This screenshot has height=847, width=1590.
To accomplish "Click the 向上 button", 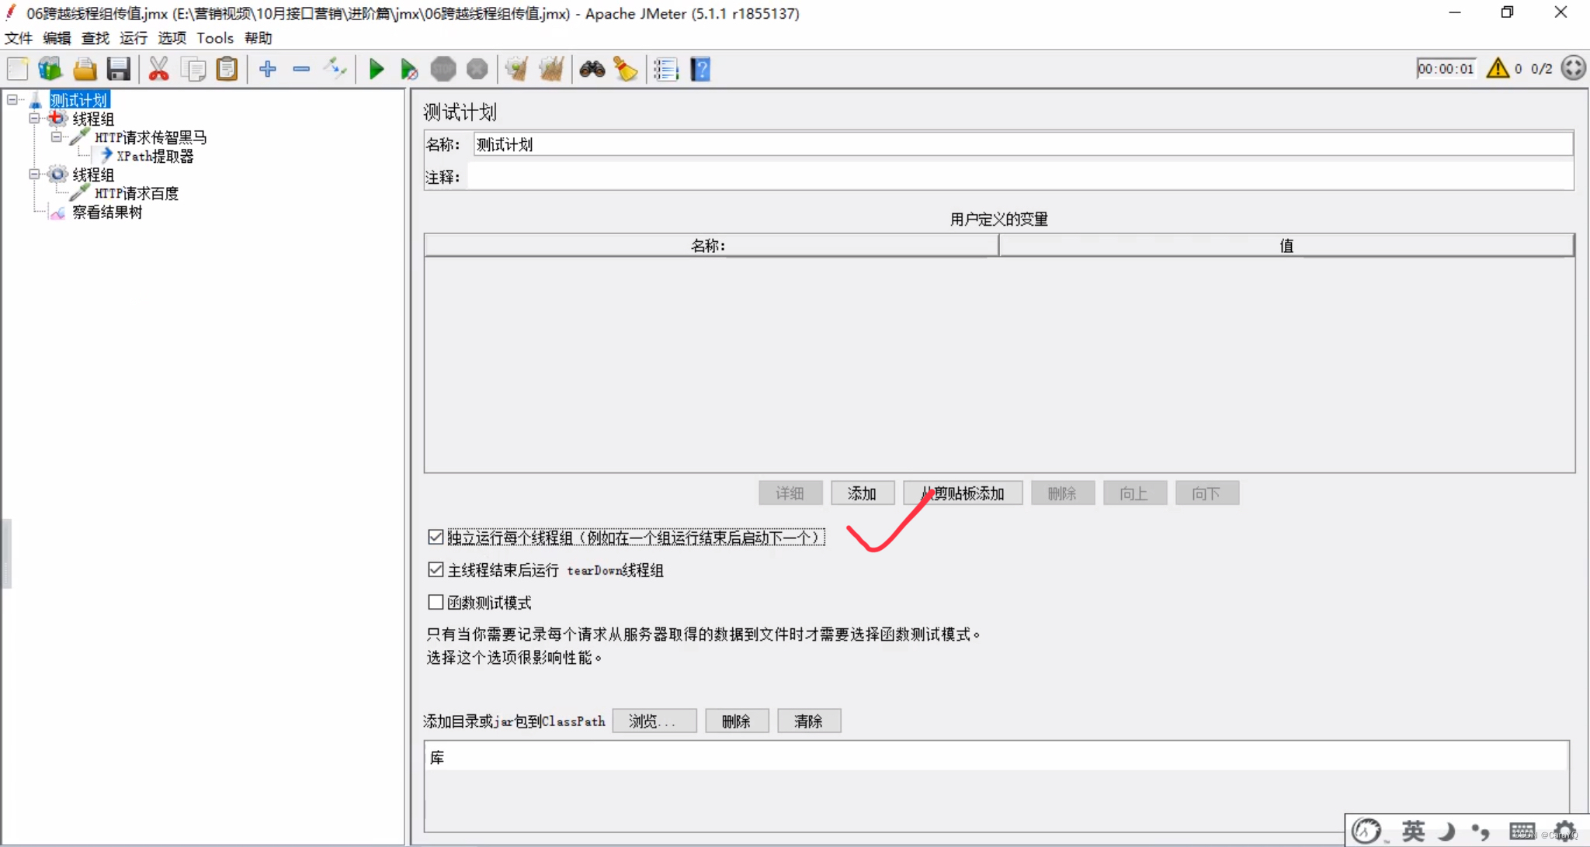I will 1135,493.
